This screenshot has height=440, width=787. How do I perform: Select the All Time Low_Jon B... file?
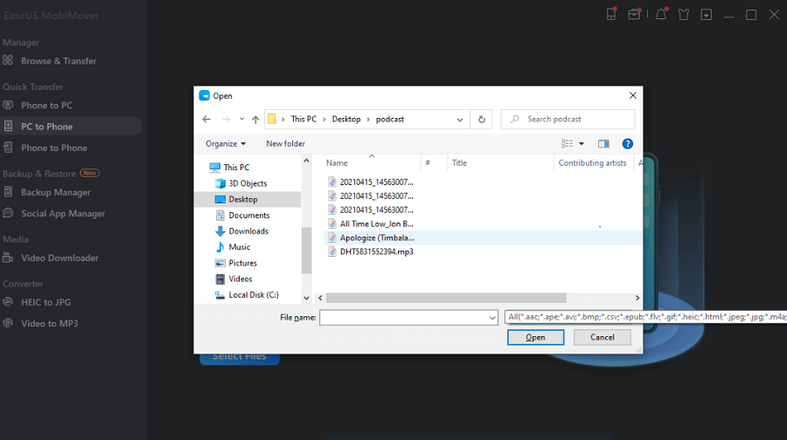371,224
